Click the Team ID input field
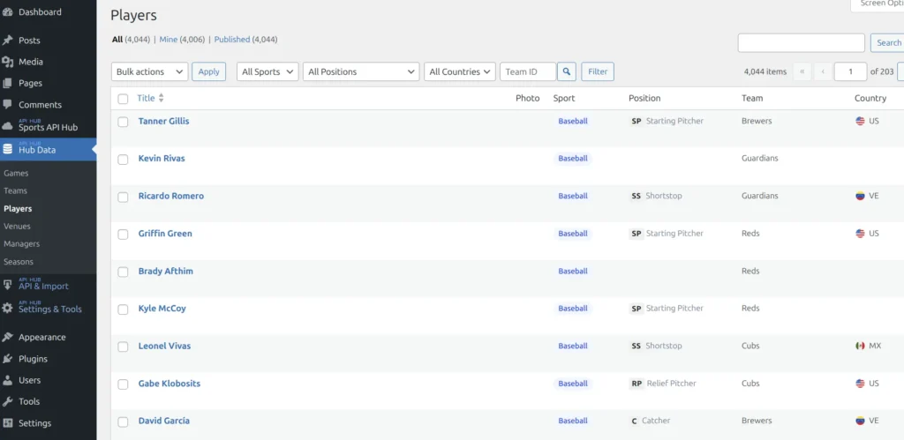 [x=528, y=71]
